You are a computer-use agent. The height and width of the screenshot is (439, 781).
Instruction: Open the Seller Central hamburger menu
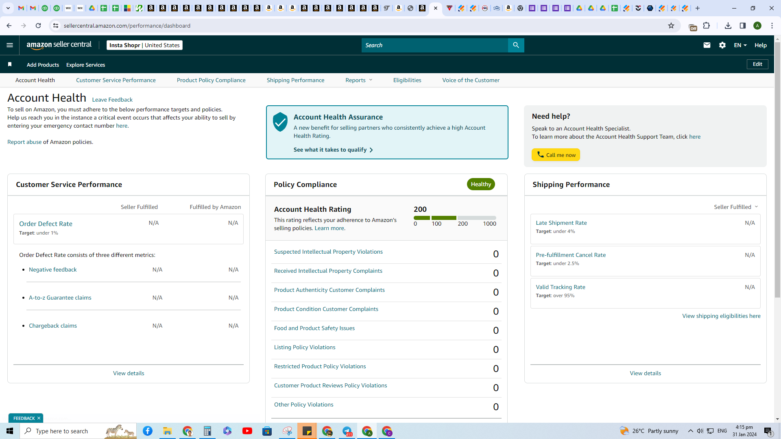tap(10, 45)
